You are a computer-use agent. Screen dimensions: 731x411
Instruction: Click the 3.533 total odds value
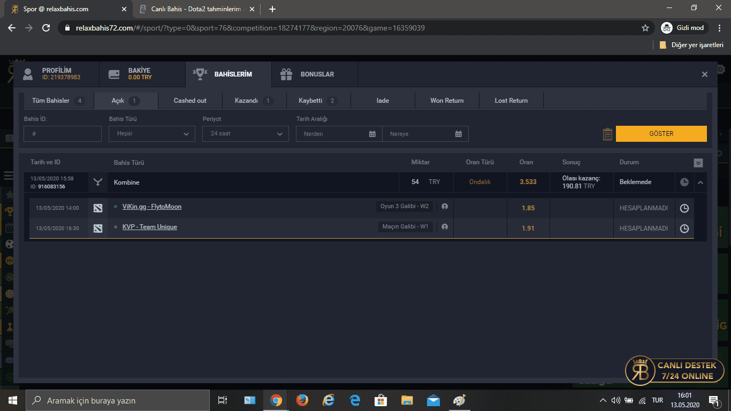(528, 182)
